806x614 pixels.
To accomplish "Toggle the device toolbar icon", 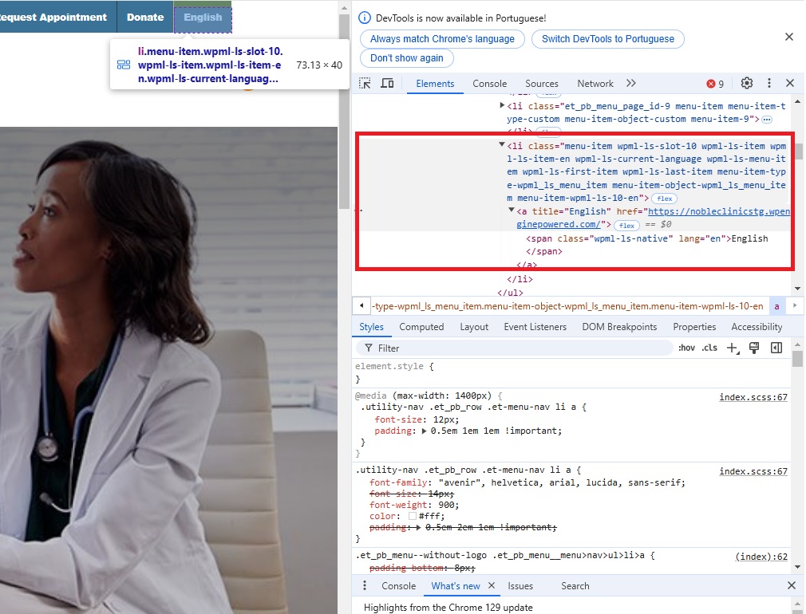I will tap(387, 83).
